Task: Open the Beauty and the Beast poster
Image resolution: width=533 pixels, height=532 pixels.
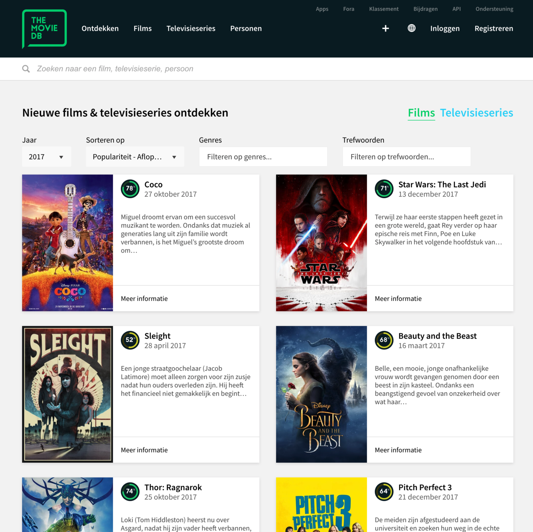Action: pos(322,394)
